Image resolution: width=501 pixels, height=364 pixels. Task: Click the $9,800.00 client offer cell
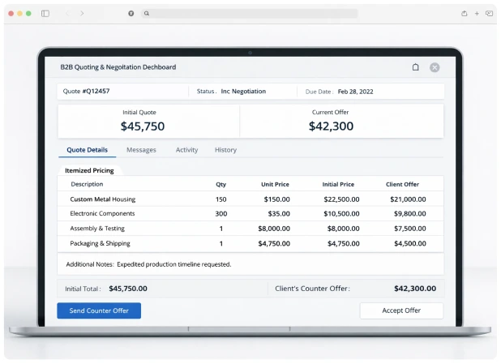pyautogui.click(x=410, y=214)
